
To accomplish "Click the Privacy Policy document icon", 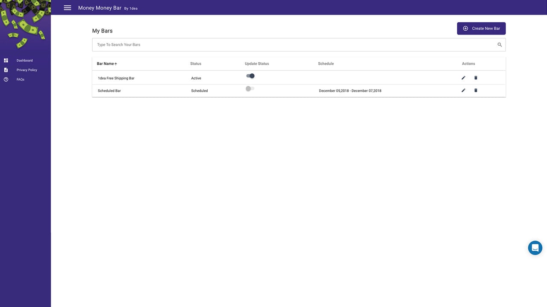I will (6, 70).
